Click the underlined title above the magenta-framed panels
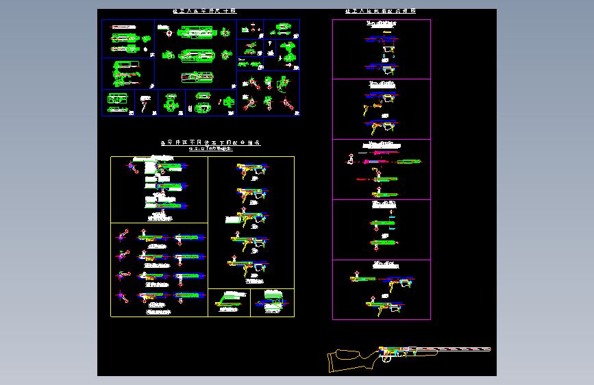 pyautogui.click(x=380, y=11)
